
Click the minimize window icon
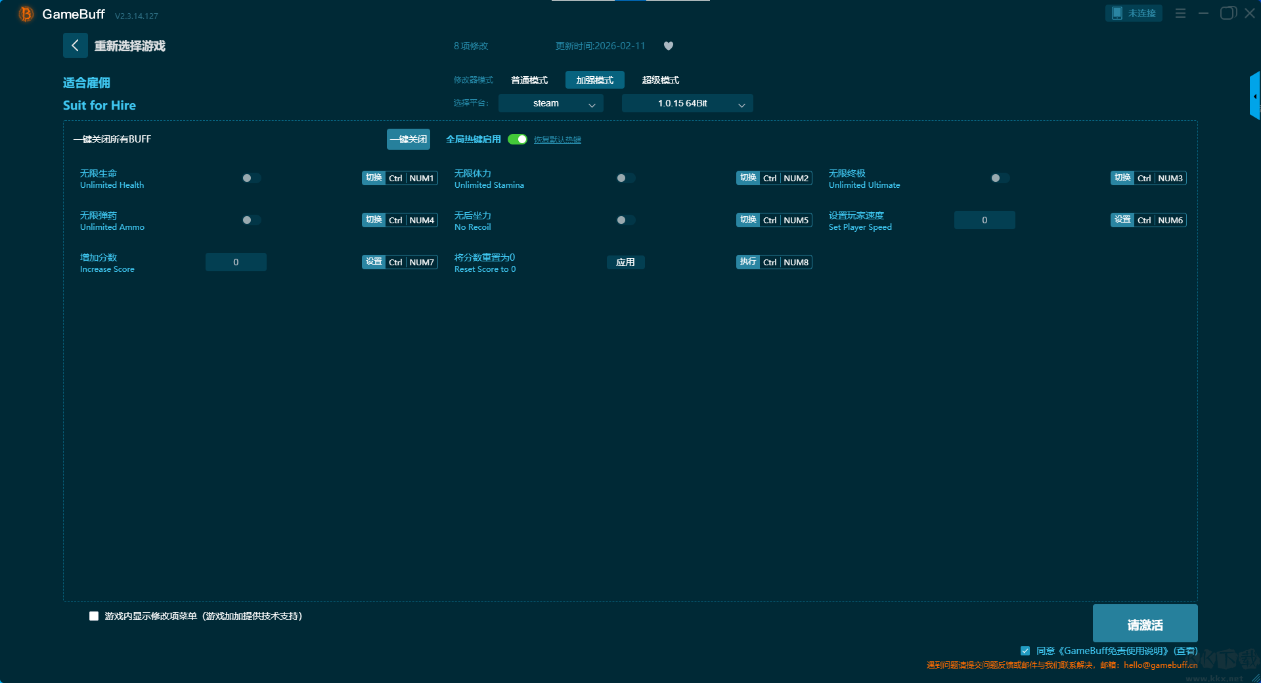pos(1203,13)
